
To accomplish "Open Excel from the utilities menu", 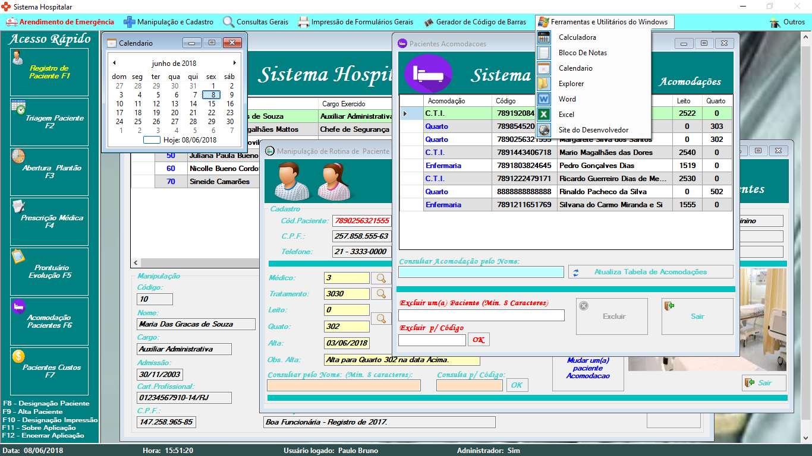I will [566, 115].
